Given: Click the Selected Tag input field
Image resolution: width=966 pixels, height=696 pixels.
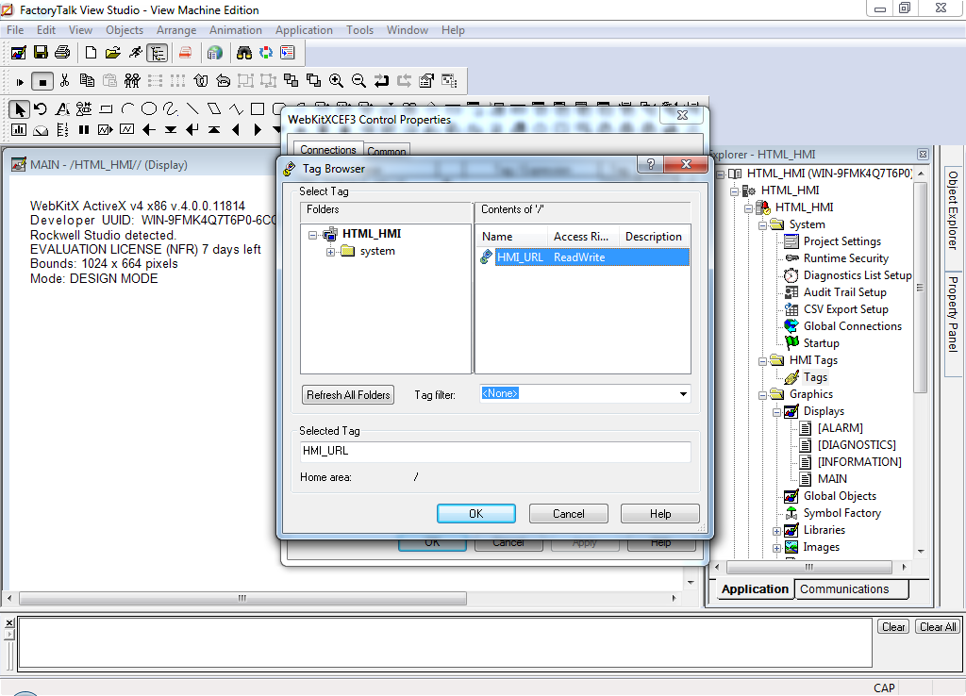Looking at the screenshot, I should click(495, 451).
